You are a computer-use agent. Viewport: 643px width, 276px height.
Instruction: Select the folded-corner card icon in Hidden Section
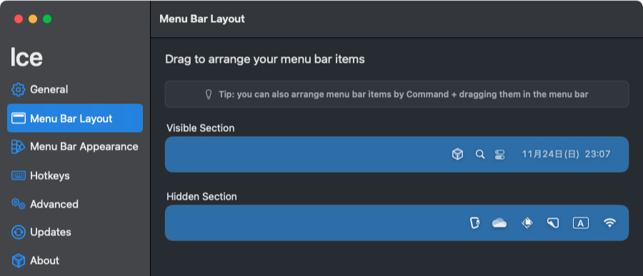pyautogui.click(x=553, y=223)
